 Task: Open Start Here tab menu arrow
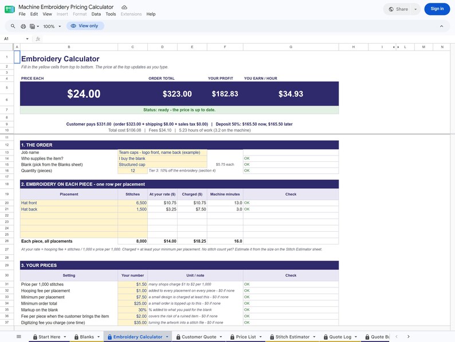(65, 337)
